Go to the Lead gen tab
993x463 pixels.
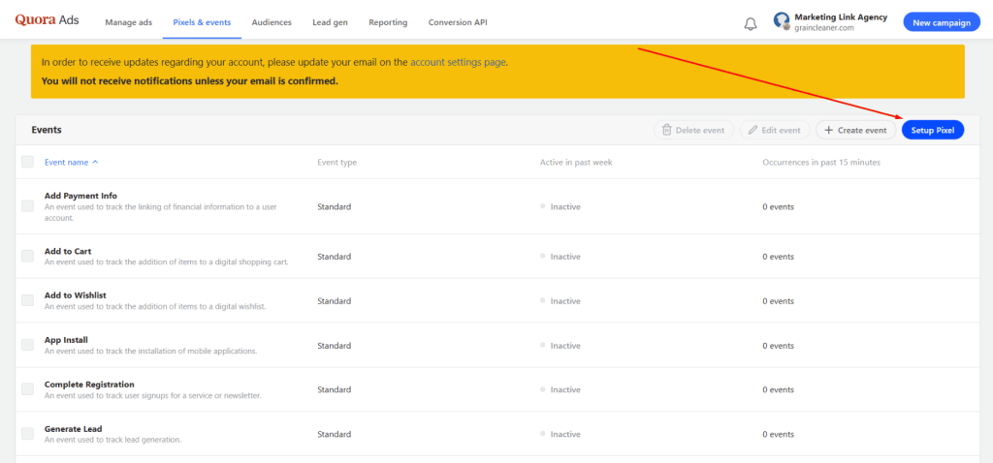[331, 22]
